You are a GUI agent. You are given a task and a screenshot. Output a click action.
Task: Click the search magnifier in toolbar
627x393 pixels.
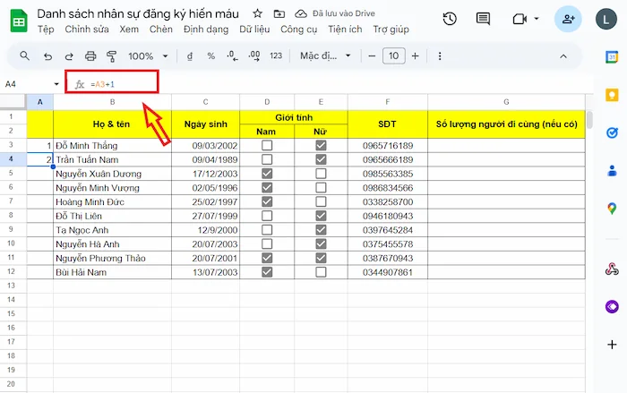pyautogui.click(x=24, y=56)
